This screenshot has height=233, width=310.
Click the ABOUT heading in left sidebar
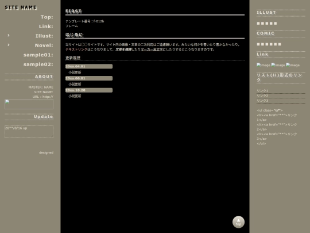point(44,77)
